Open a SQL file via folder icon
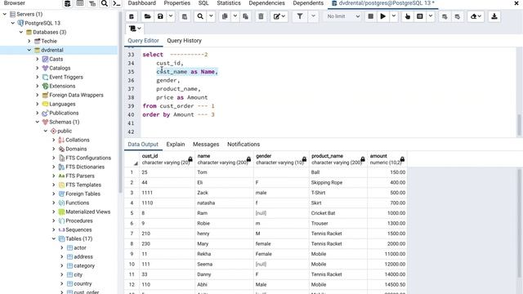 147,16
